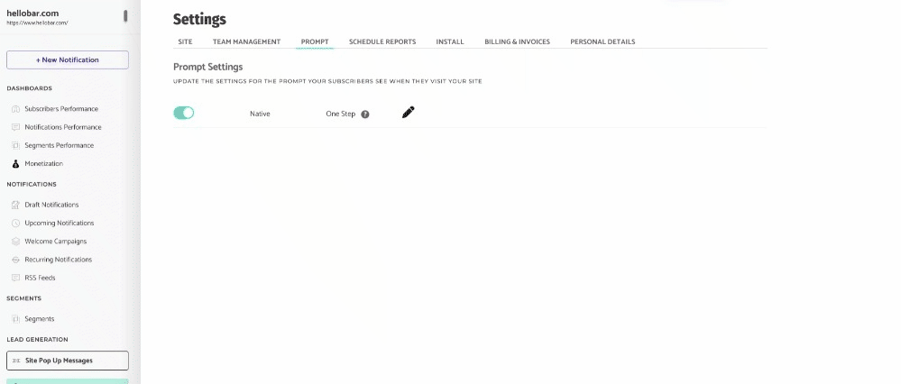Open the Team Management tab
Screen dimensions: 901x384
point(246,41)
